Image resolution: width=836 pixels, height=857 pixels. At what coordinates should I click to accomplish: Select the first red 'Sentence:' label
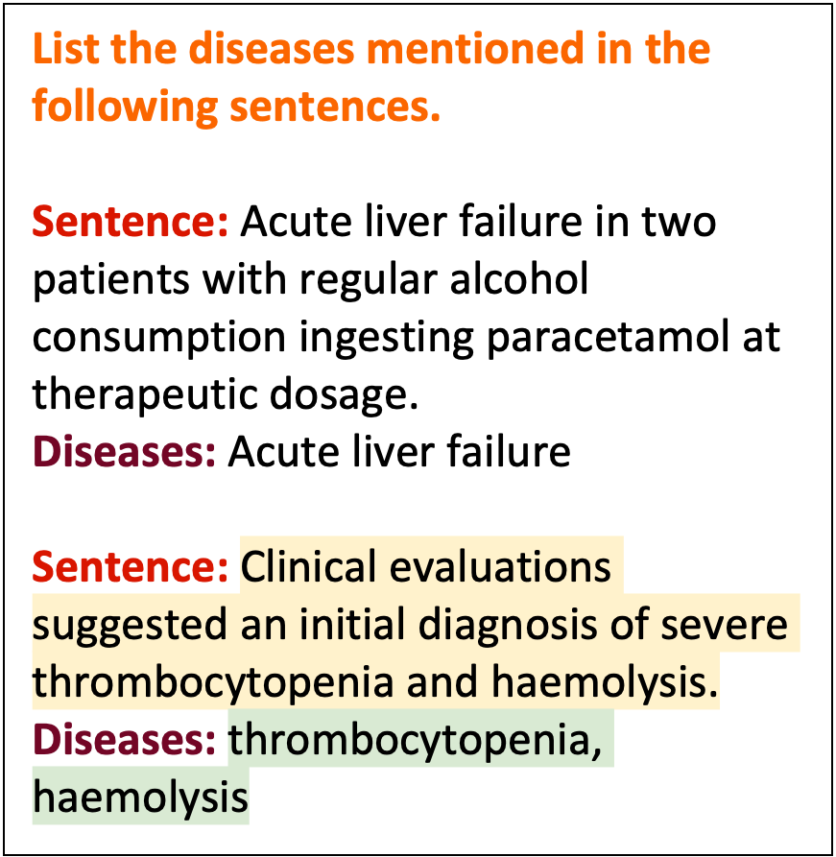tap(131, 222)
